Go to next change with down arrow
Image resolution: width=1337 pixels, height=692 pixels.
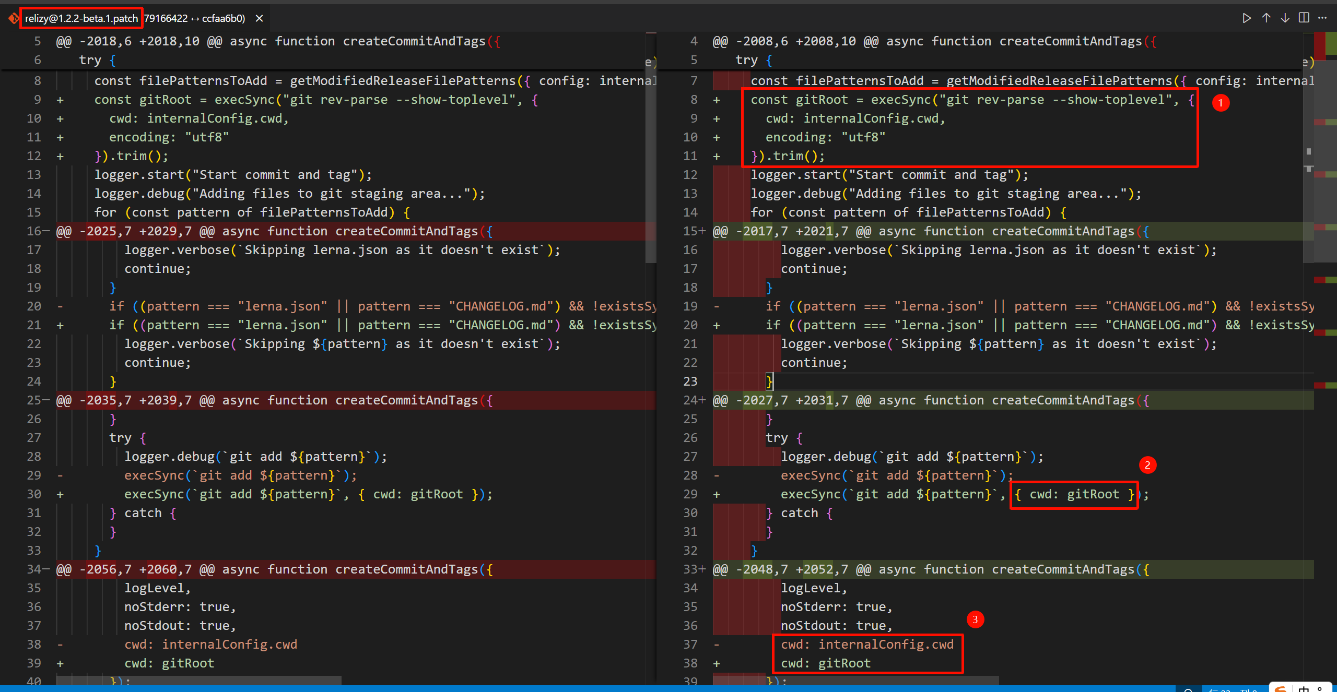[x=1285, y=18]
